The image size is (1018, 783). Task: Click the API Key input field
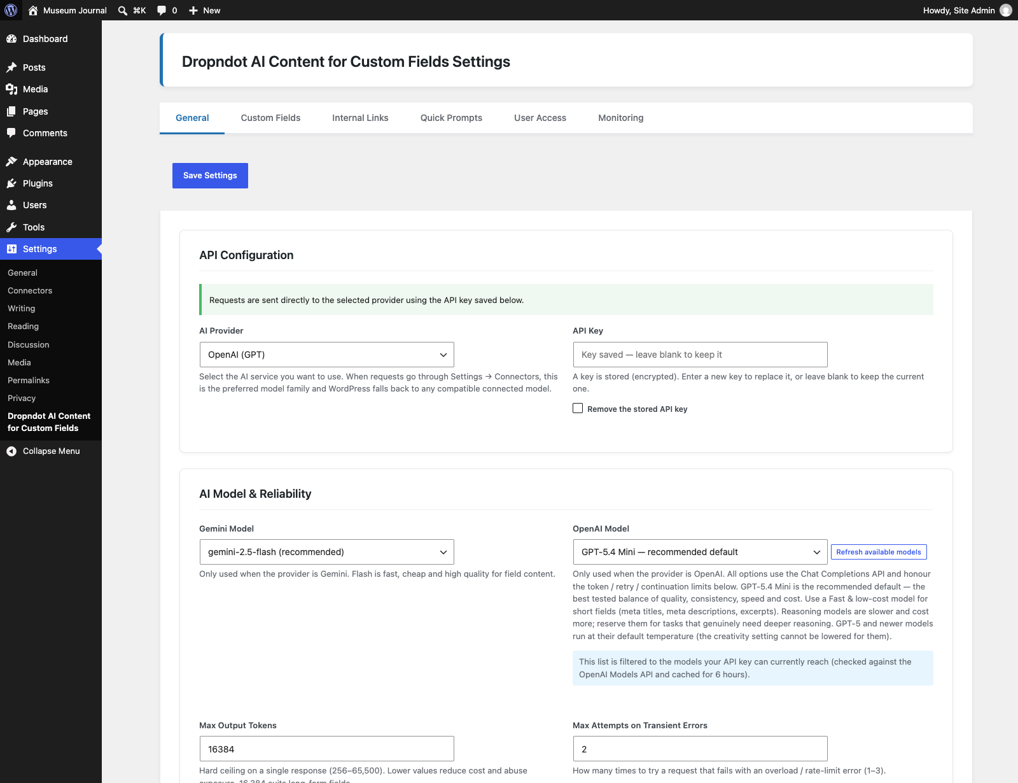click(700, 355)
